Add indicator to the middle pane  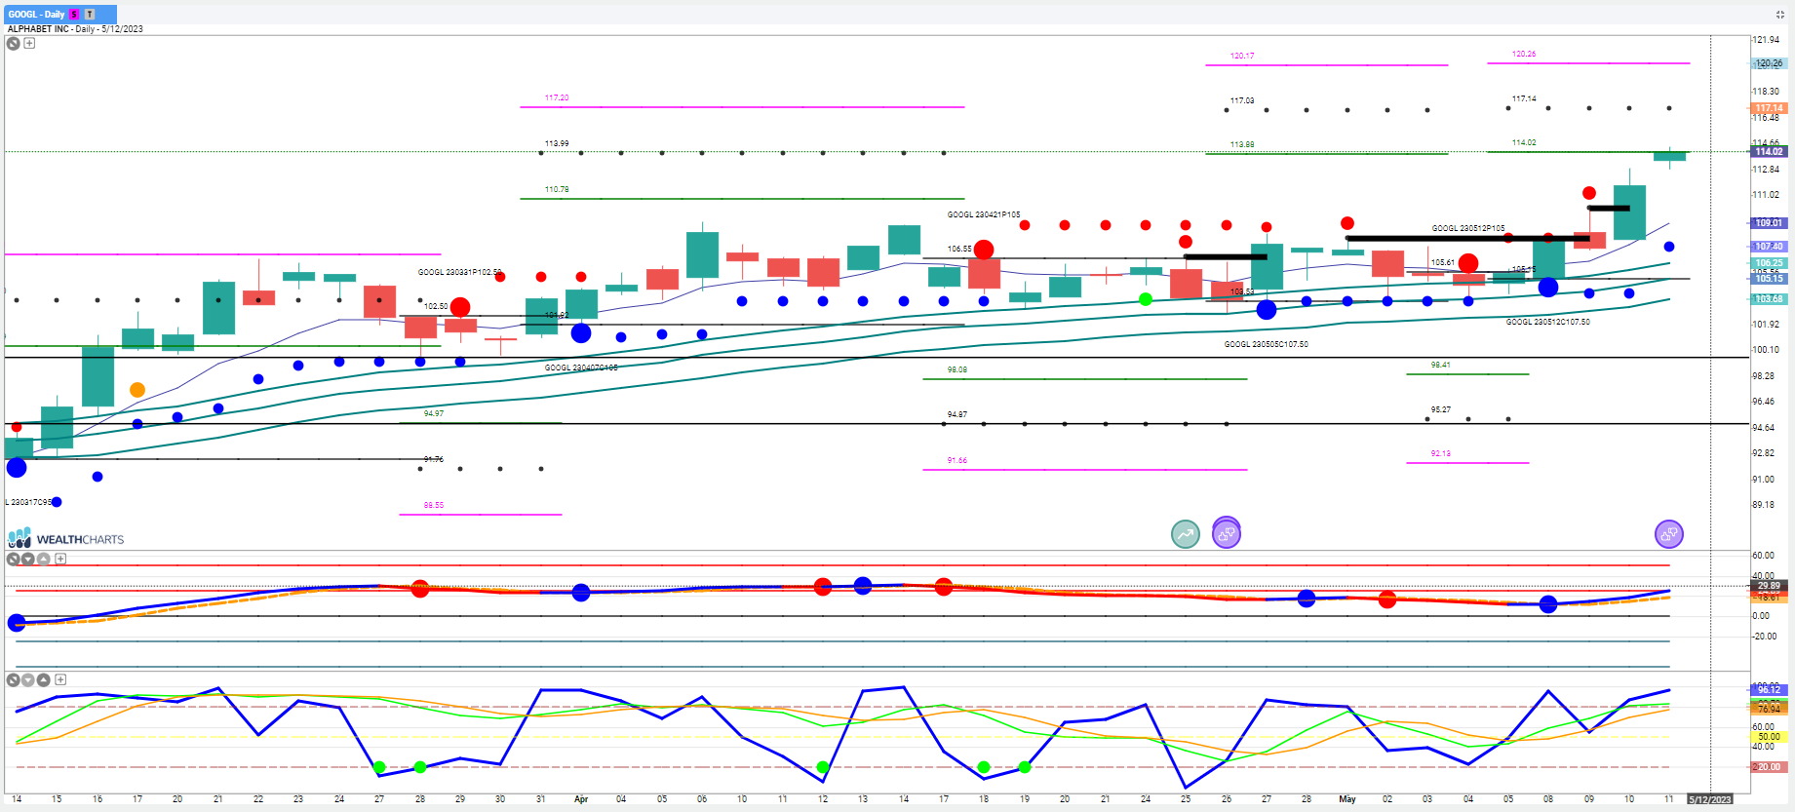60,559
